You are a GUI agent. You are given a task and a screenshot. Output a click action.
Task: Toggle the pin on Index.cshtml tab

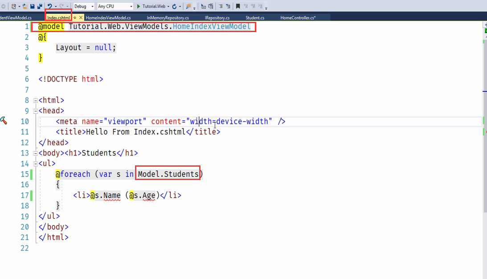tap(75, 18)
